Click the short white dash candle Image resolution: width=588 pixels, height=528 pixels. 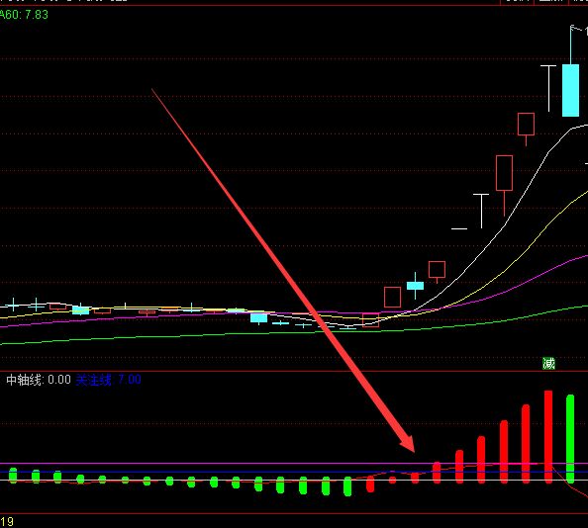(x=459, y=228)
